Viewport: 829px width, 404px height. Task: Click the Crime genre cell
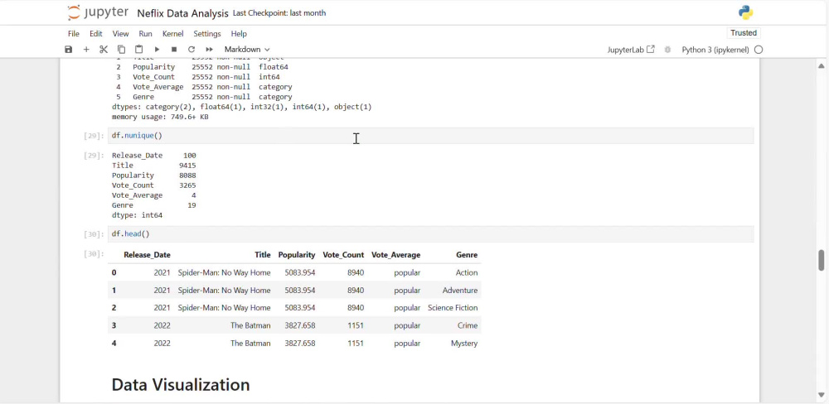[468, 325]
